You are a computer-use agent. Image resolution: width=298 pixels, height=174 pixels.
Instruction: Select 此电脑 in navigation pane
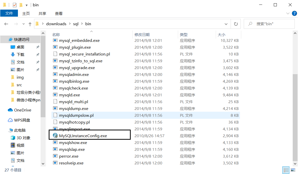(x=17, y=130)
